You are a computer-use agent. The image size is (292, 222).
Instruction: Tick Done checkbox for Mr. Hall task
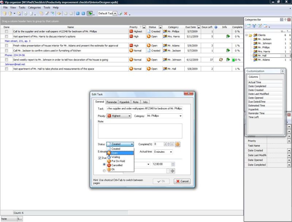pyautogui.click(x=6, y=69)
